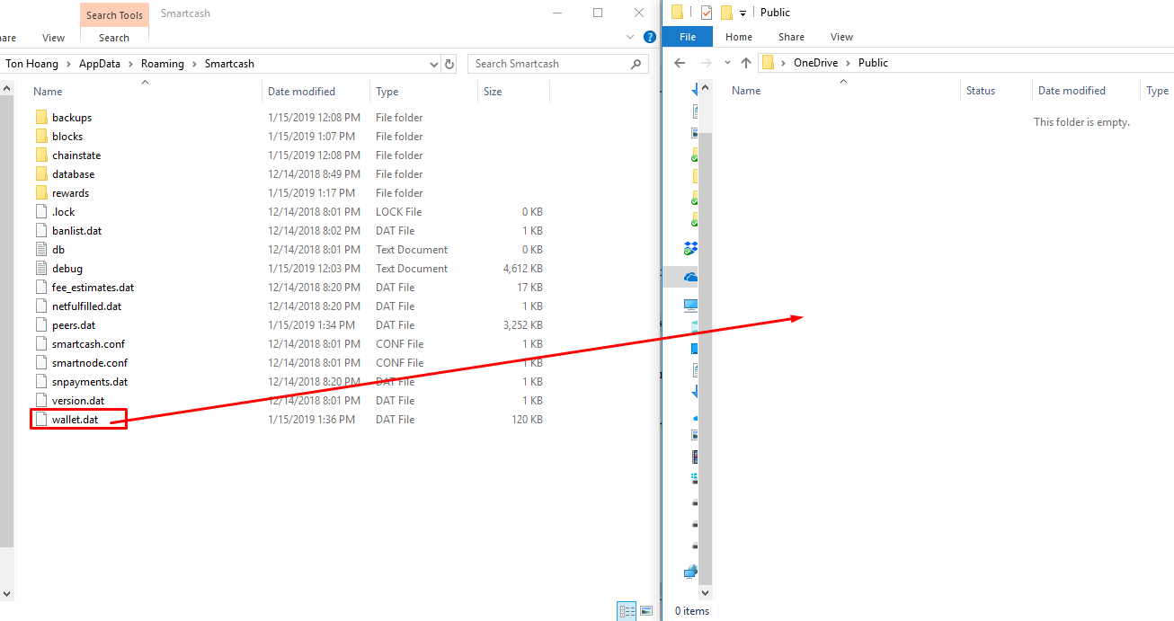This screenshot has width=1174, height=621.
Task: Click the database folder icon
Action: [41, 173]
